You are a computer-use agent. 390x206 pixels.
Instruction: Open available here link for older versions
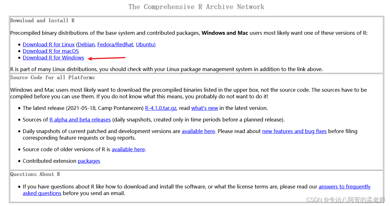[128, 149]
